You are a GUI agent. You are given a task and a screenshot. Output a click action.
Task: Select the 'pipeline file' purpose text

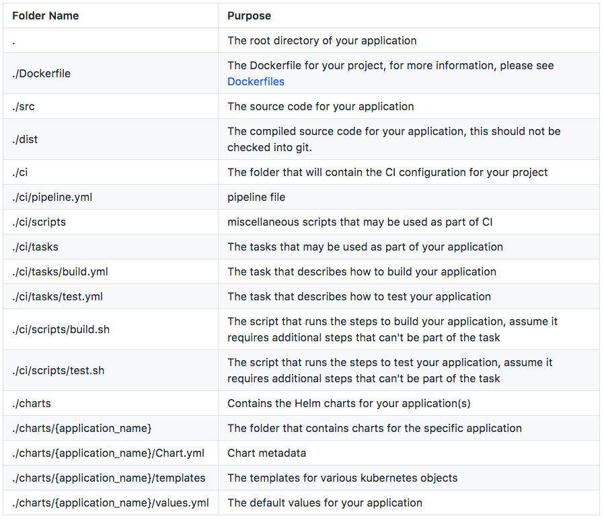(256, 197)
